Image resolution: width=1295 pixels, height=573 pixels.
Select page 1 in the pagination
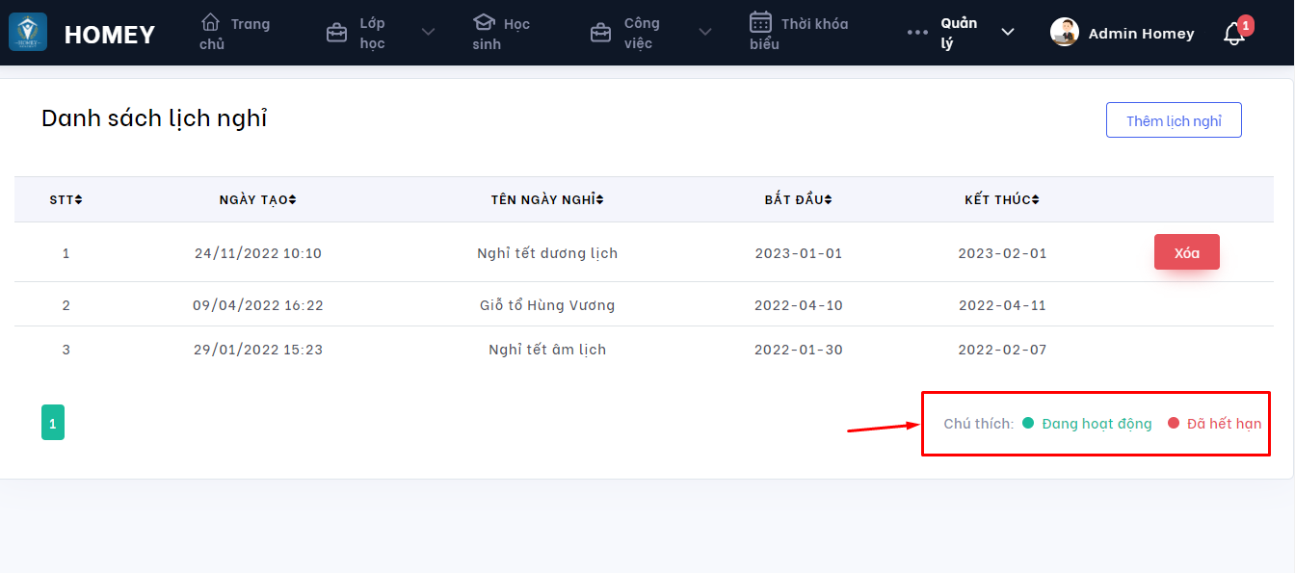click(x=53, y=423)
